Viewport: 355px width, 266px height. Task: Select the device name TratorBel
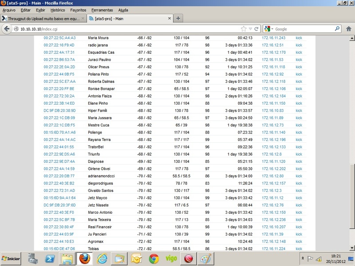coord(96,147)
